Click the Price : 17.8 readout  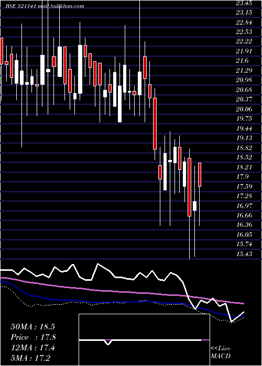pos(33,337)
